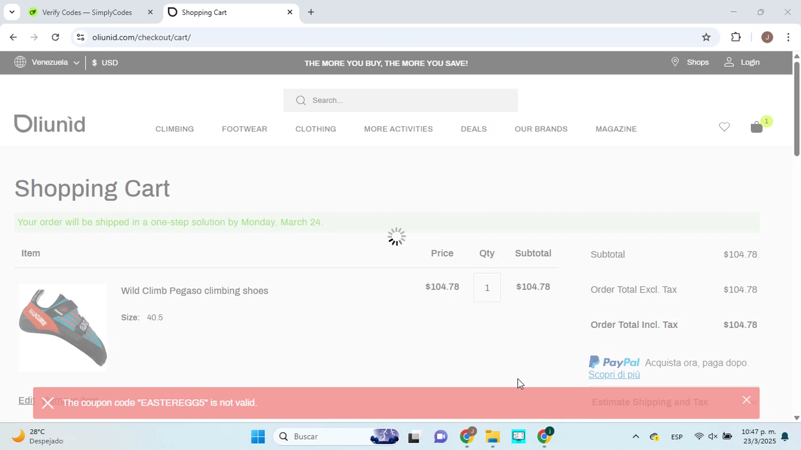Close the Shopping Cart browser tab
This screenshot has width=801, height=450.
pos(290,12)
